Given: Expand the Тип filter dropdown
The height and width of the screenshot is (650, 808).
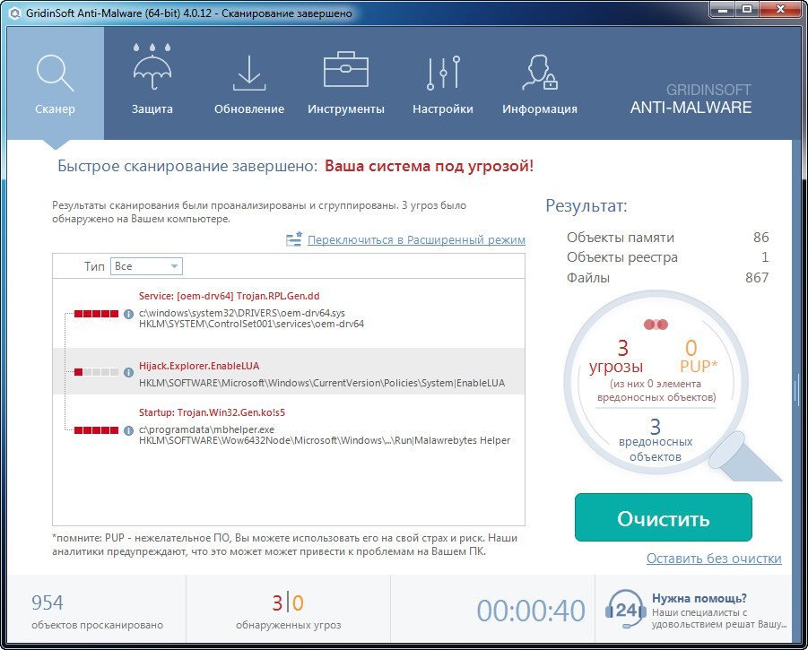Looking at the screenshot, I should [147, 266].
